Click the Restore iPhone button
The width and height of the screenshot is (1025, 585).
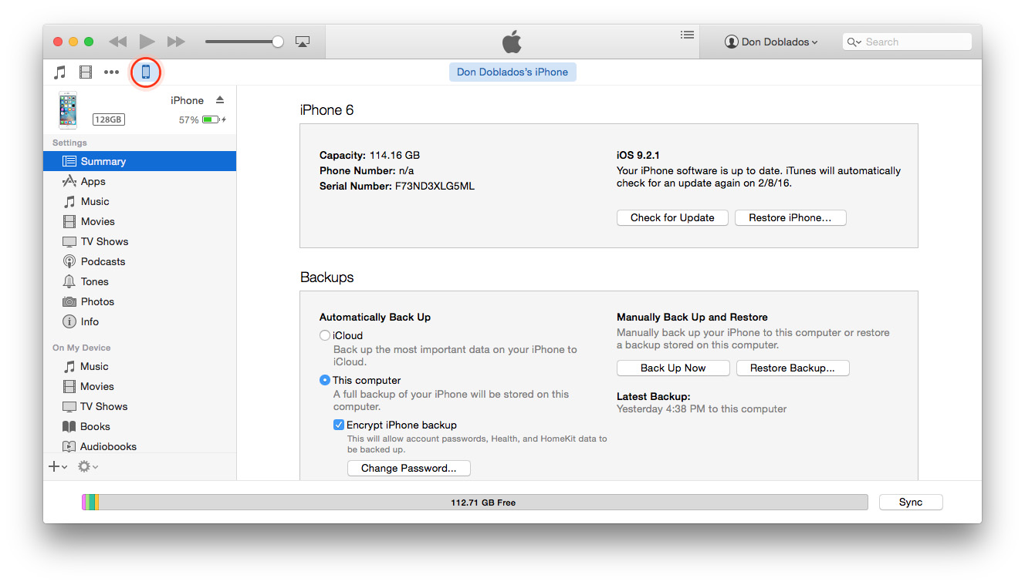pyautogui.click(x=790, y=217)
